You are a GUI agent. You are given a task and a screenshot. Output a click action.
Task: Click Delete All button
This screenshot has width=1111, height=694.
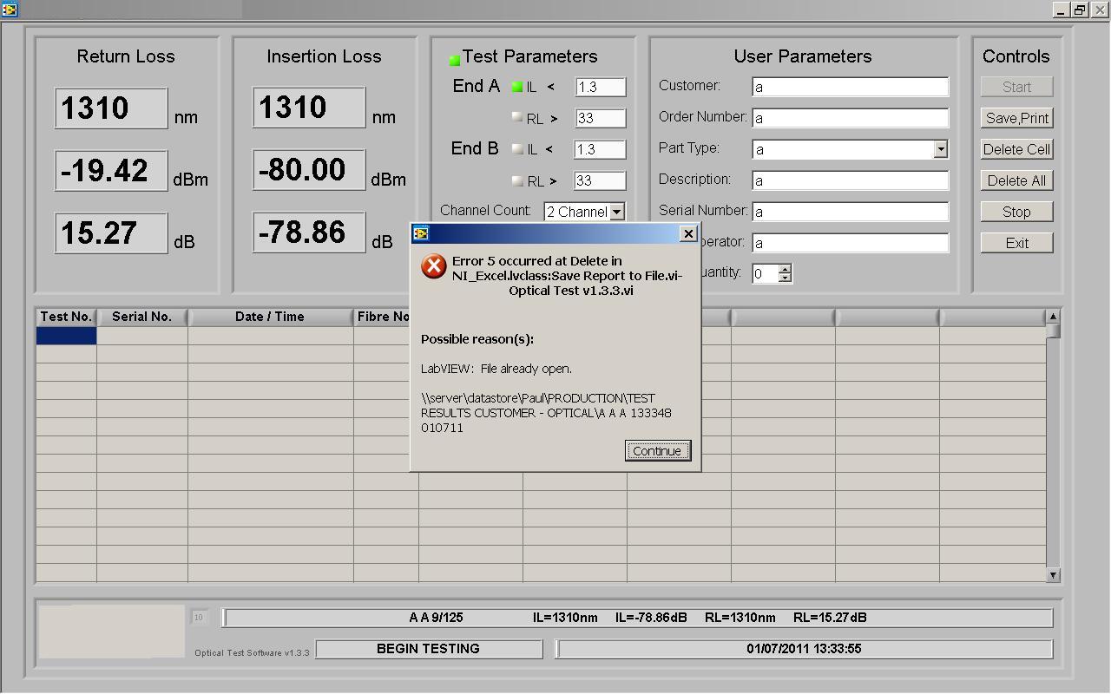pyautogui.click(x=1016, y=180)
